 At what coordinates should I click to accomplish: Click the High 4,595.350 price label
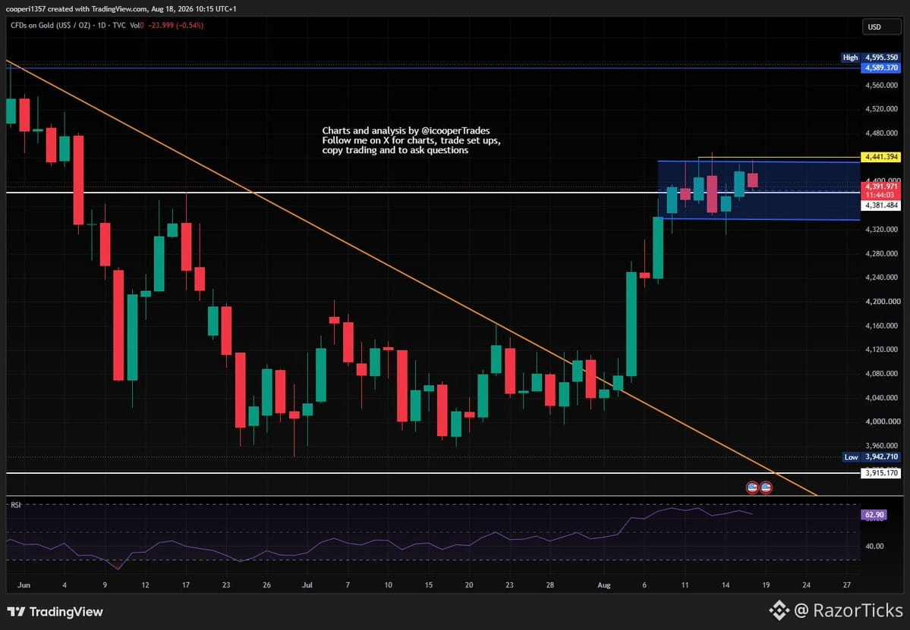pyautogui.click(x=871, y=58)
